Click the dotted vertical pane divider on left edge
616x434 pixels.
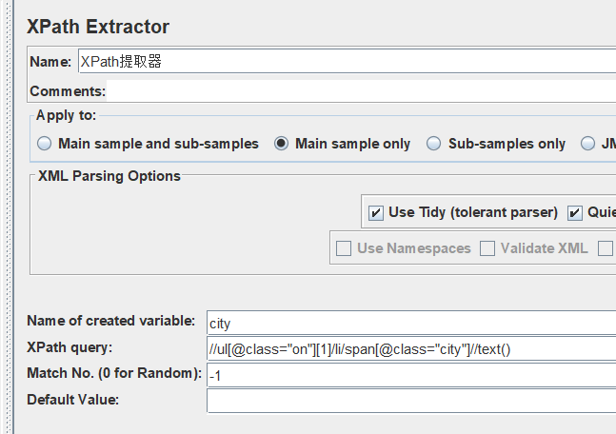point(9,217)
